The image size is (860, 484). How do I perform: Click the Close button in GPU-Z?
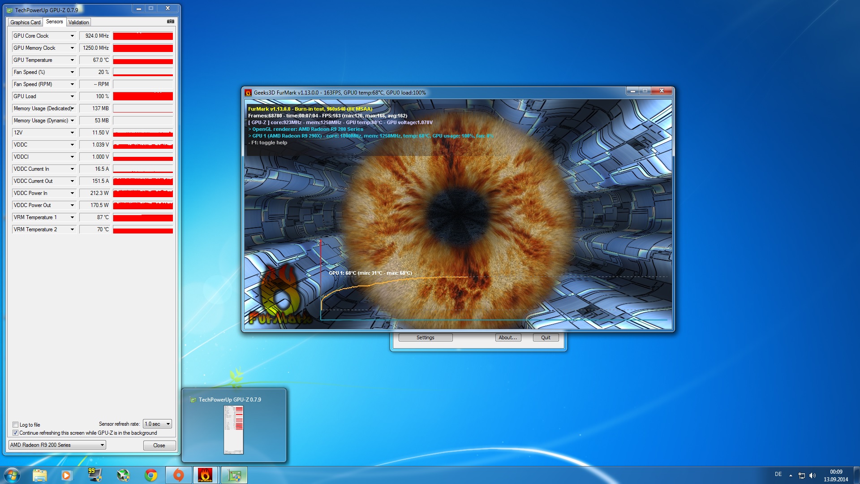(x=159, y=445)
